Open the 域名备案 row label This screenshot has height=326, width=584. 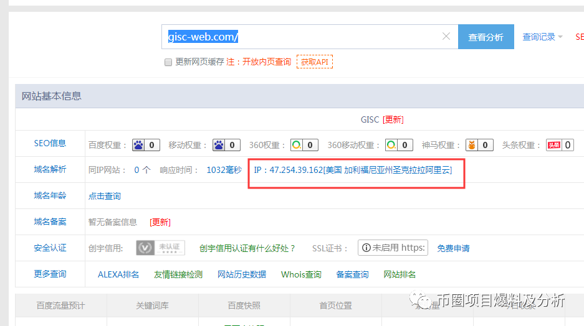50,222
